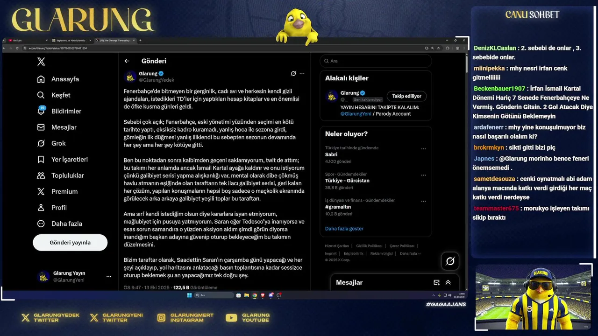Viewport: 598px width, 336px height.
Task: Open Yer İşaretleri bookmark icon
Action: coord(41,160)
